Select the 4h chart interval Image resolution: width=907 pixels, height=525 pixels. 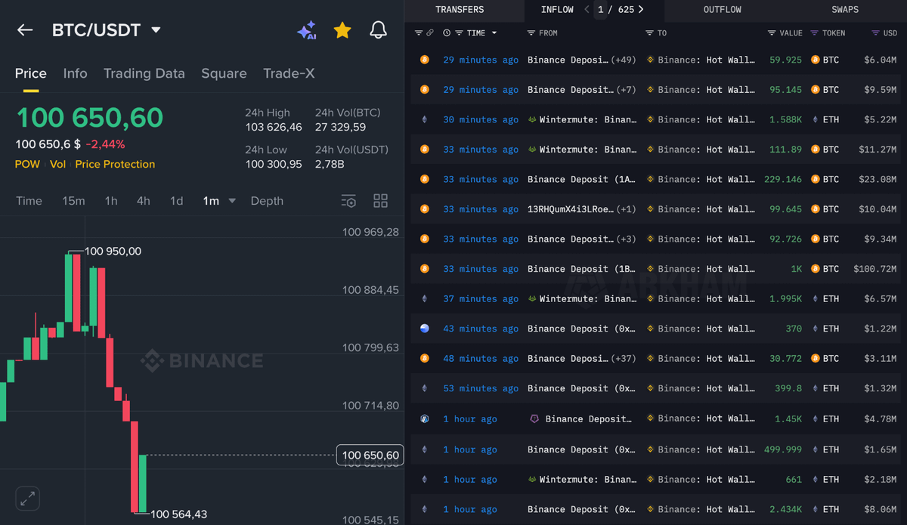point(144,201)
